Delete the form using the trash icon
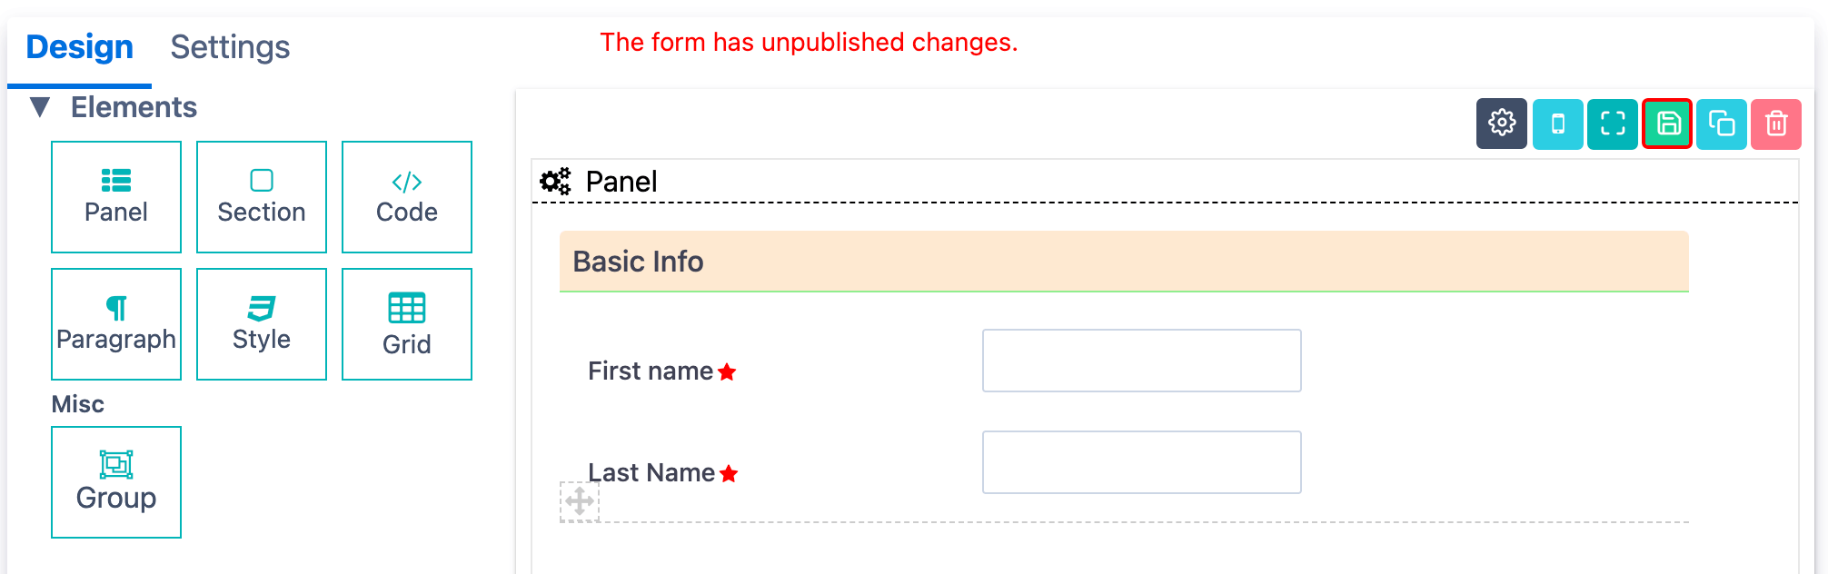The image size is (1828, 574). click(1777, 124)
